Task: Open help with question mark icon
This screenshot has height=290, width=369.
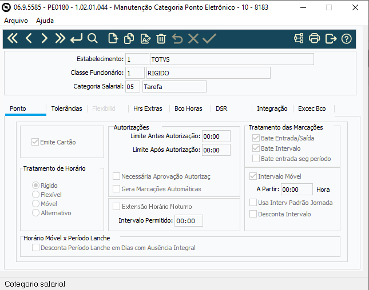Action: coord(347,38)
